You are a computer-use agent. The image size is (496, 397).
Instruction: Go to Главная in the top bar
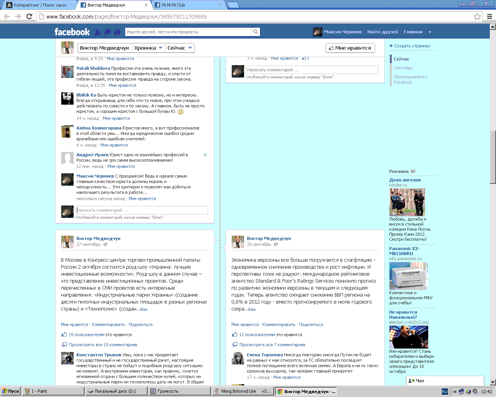coord(413,32)
